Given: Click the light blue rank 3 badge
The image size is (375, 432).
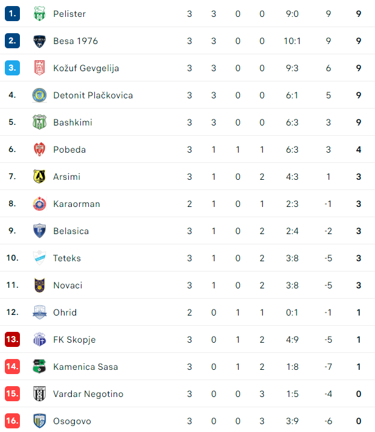Looking at the screenshot, I should click(x=12, y=68).
